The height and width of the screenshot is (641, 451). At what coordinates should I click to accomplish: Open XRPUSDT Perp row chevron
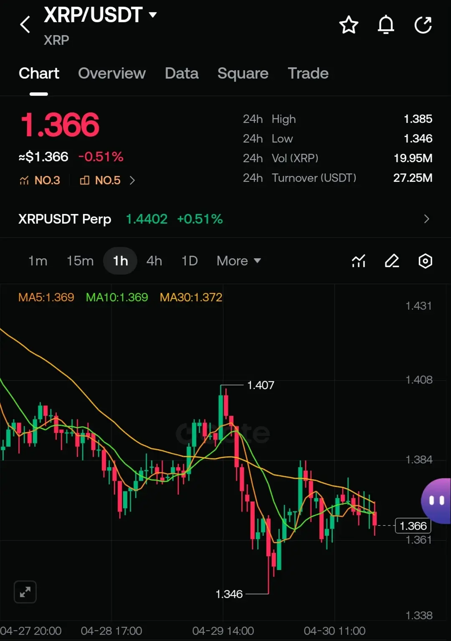tap(426, 219)
